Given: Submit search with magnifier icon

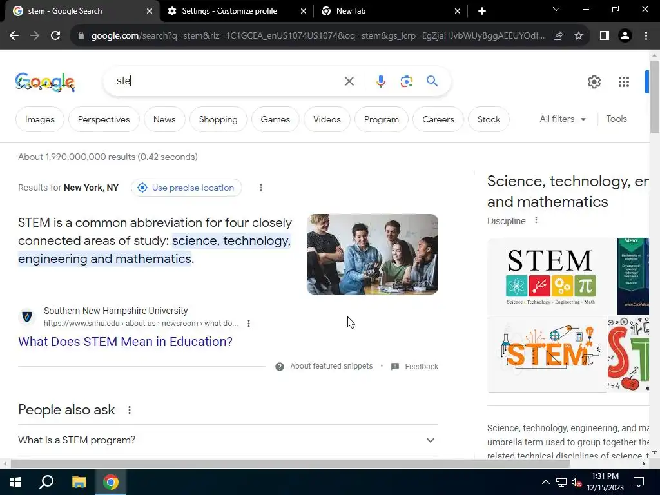Looking at the screenshot, I should [x=432, y=81].
